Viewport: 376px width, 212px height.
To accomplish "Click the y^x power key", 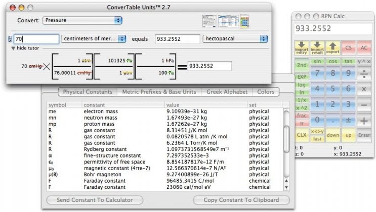I will pyautogui.click(x=364, y=61).
